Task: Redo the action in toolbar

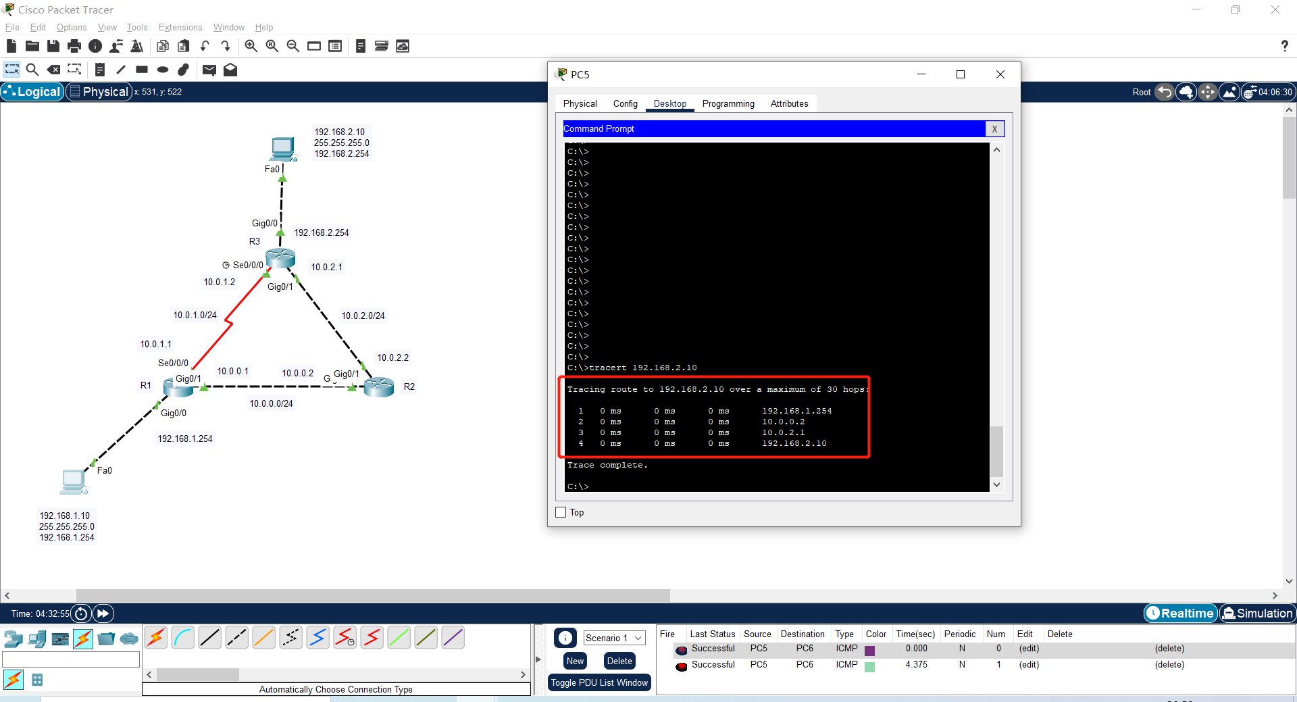Action: (226, 46)
